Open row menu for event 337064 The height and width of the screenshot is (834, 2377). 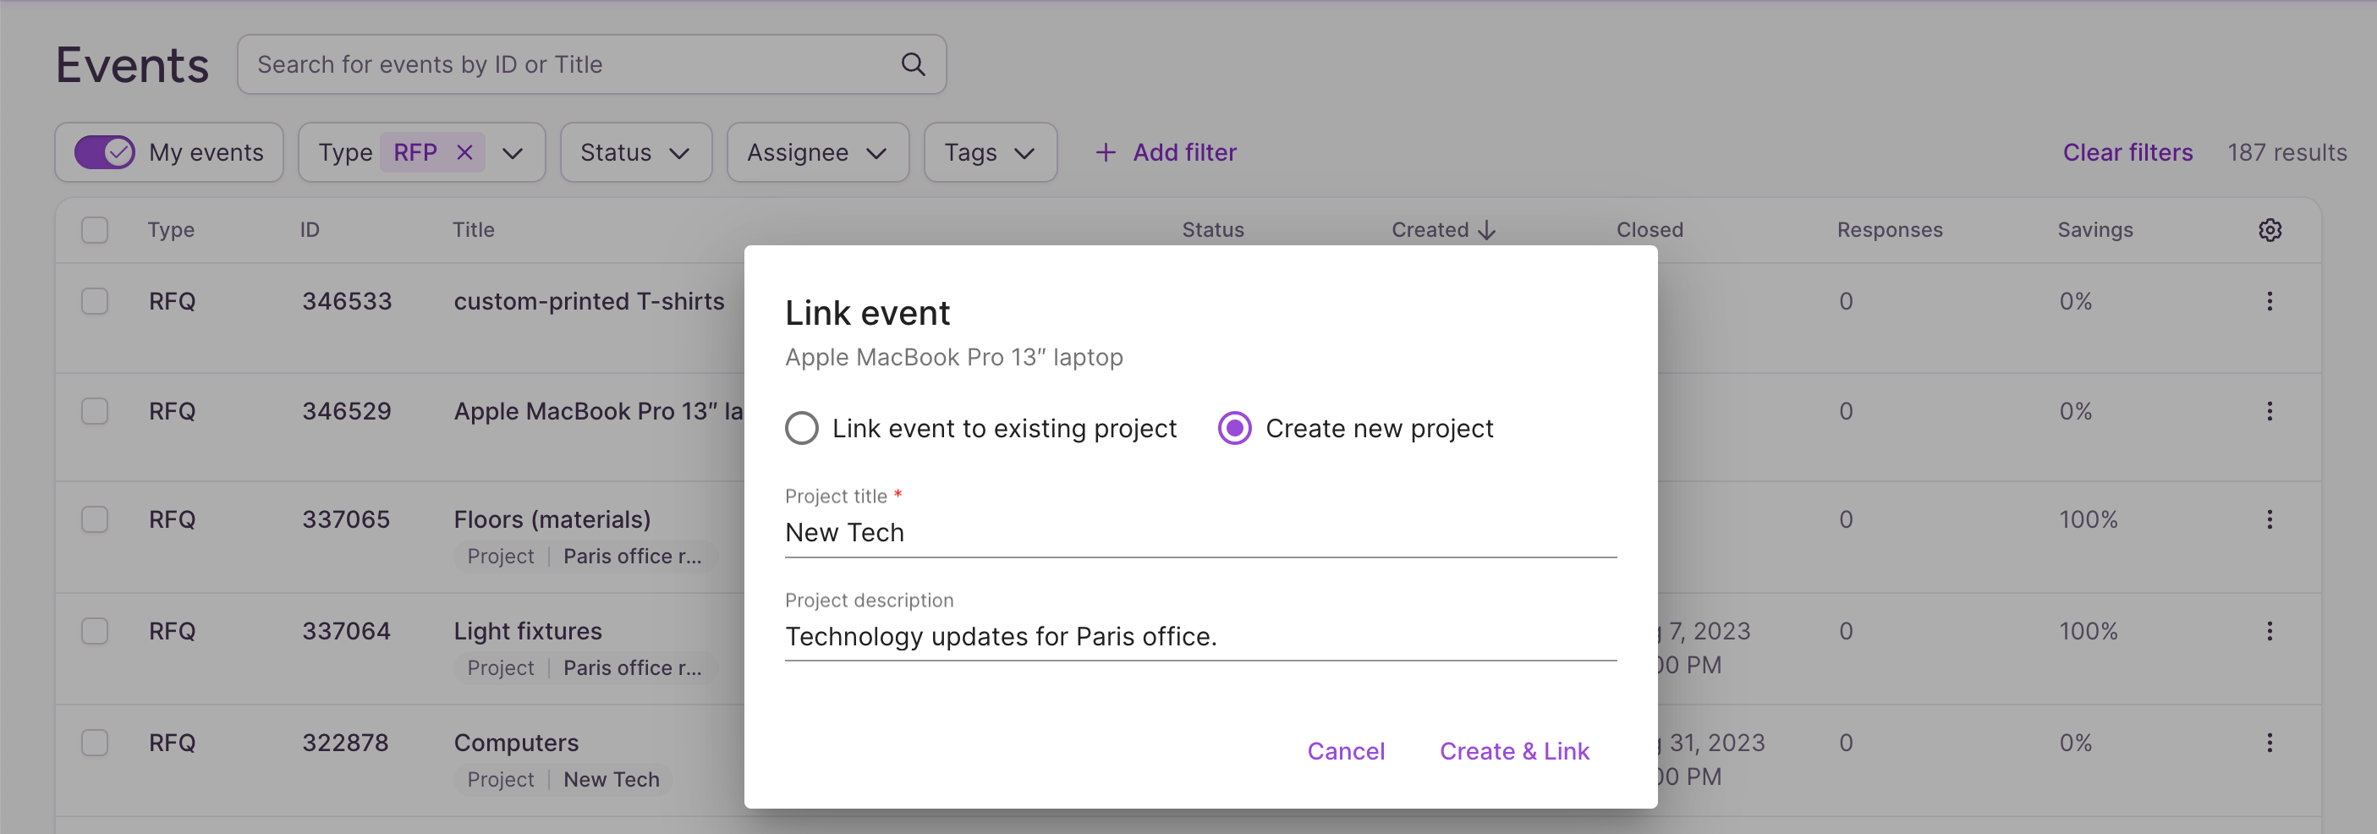click(2270, 631)
